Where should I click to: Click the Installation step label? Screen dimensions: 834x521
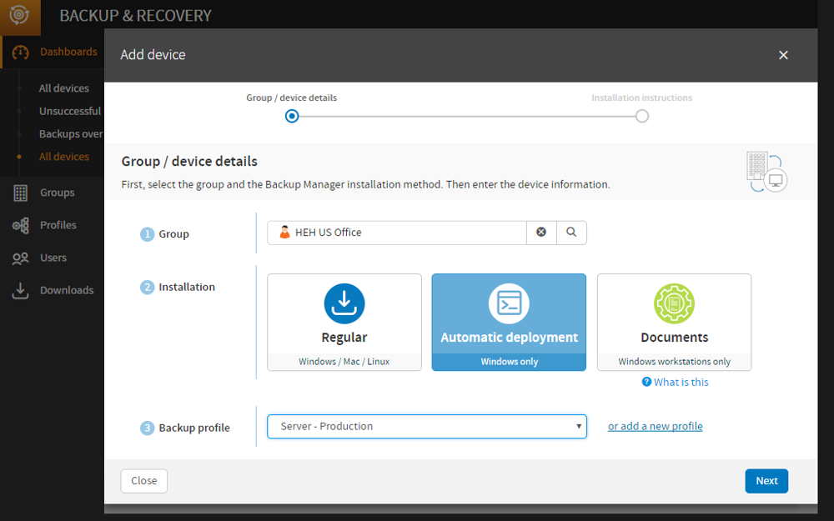coord(187,287)
